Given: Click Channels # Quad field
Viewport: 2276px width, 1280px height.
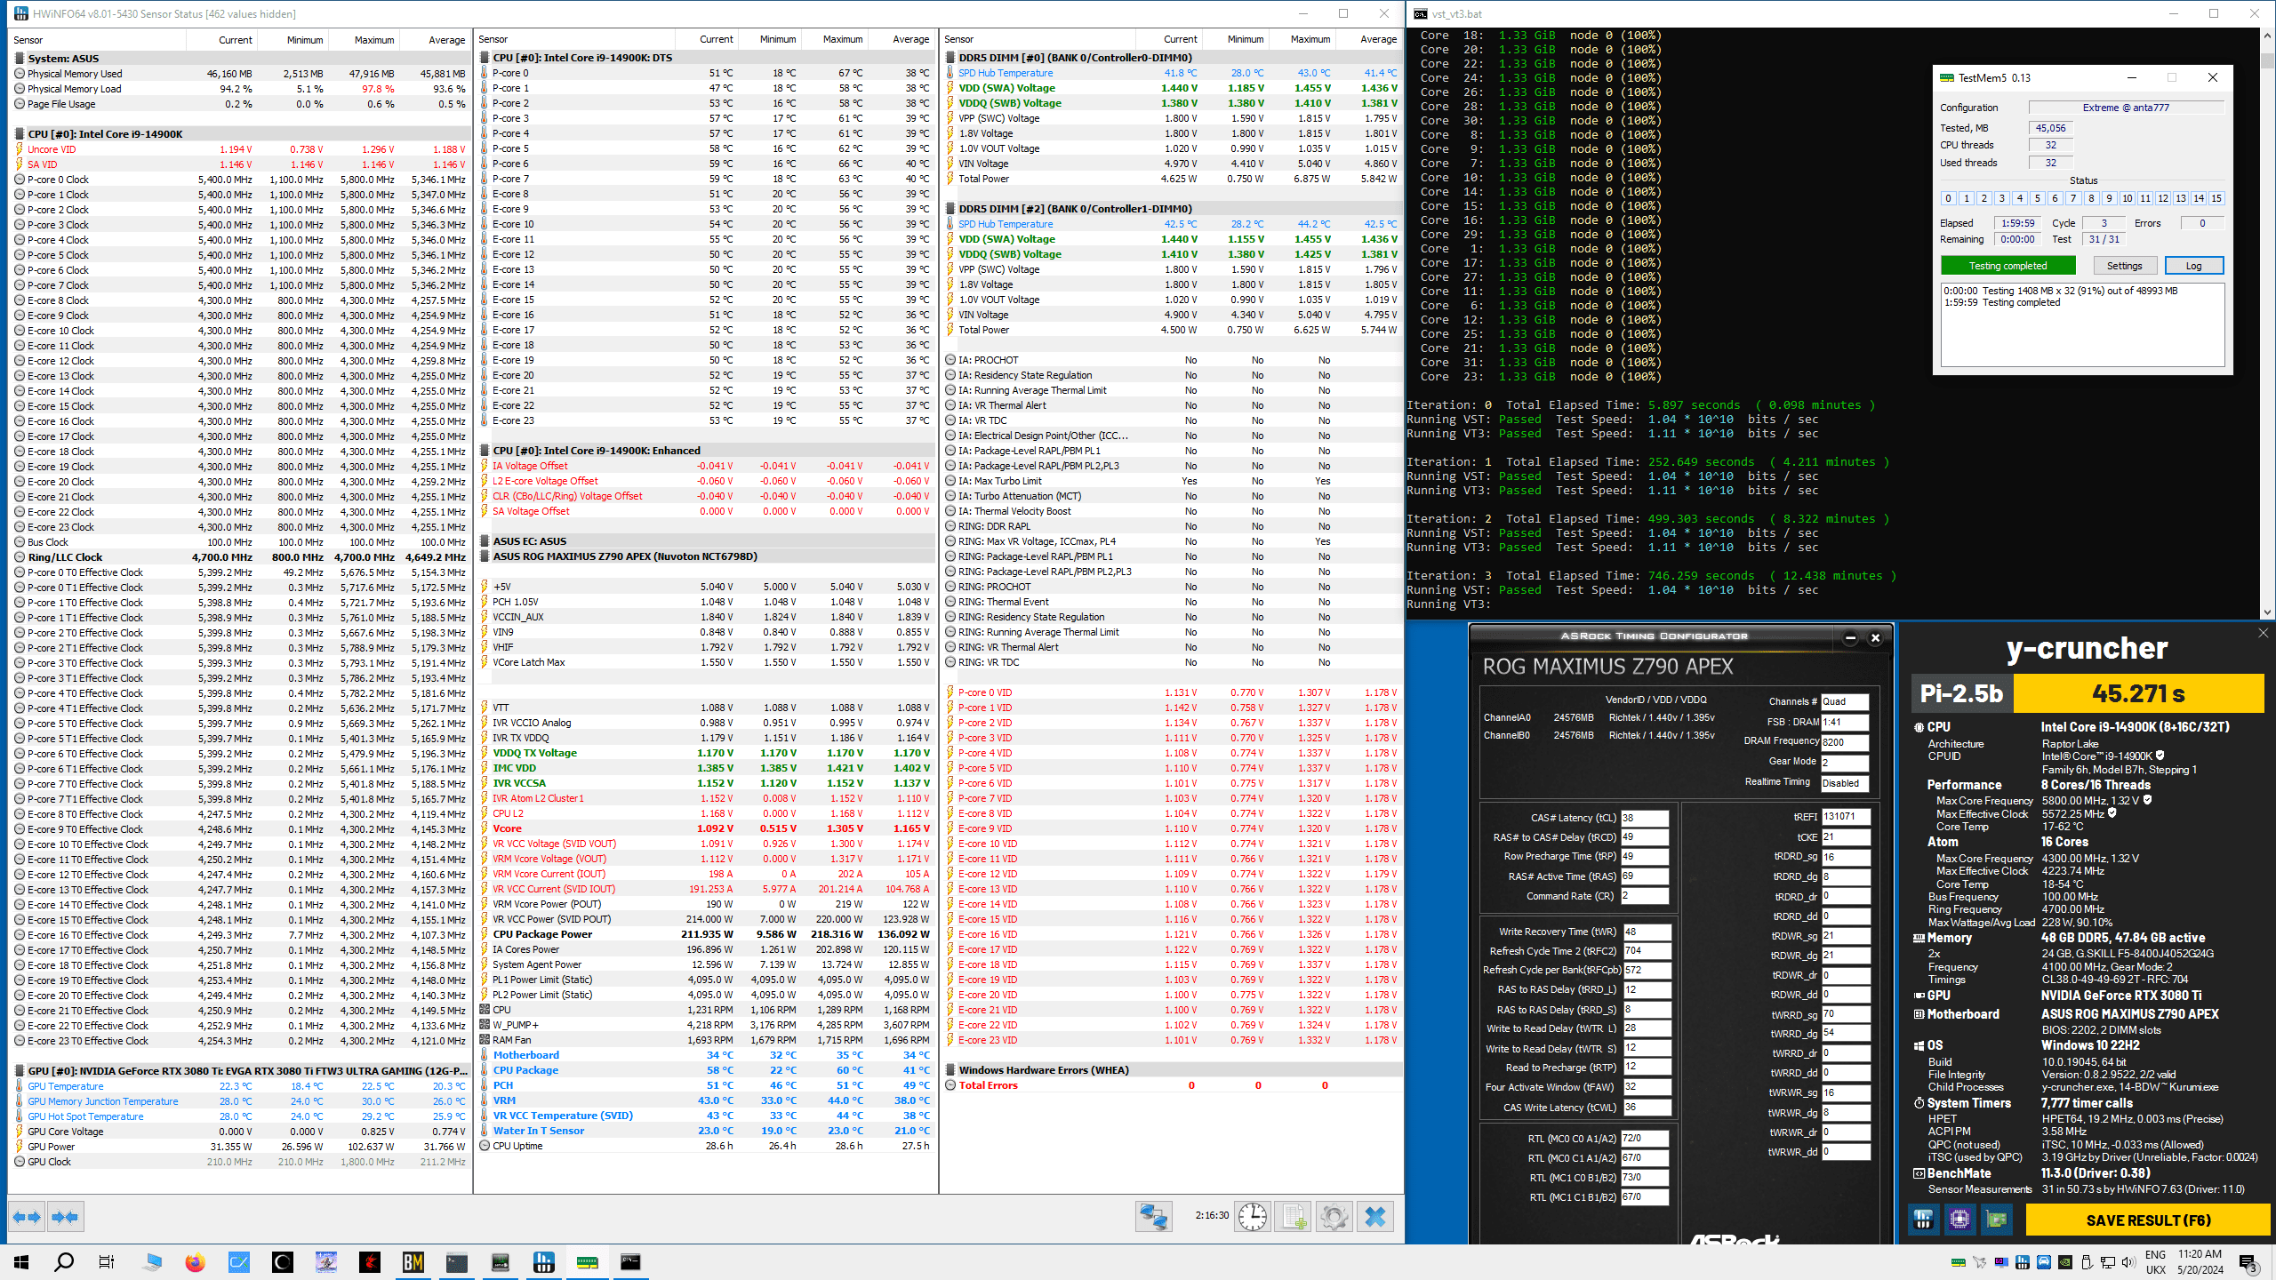Looking at the screenshot, I should (x=1845, y=701).
